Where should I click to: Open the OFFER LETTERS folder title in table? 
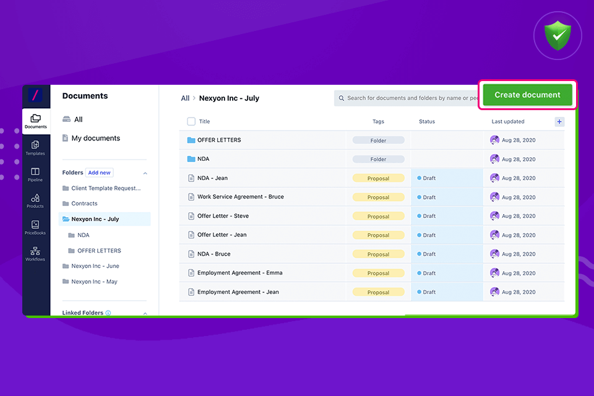click(x=219, y=140)
